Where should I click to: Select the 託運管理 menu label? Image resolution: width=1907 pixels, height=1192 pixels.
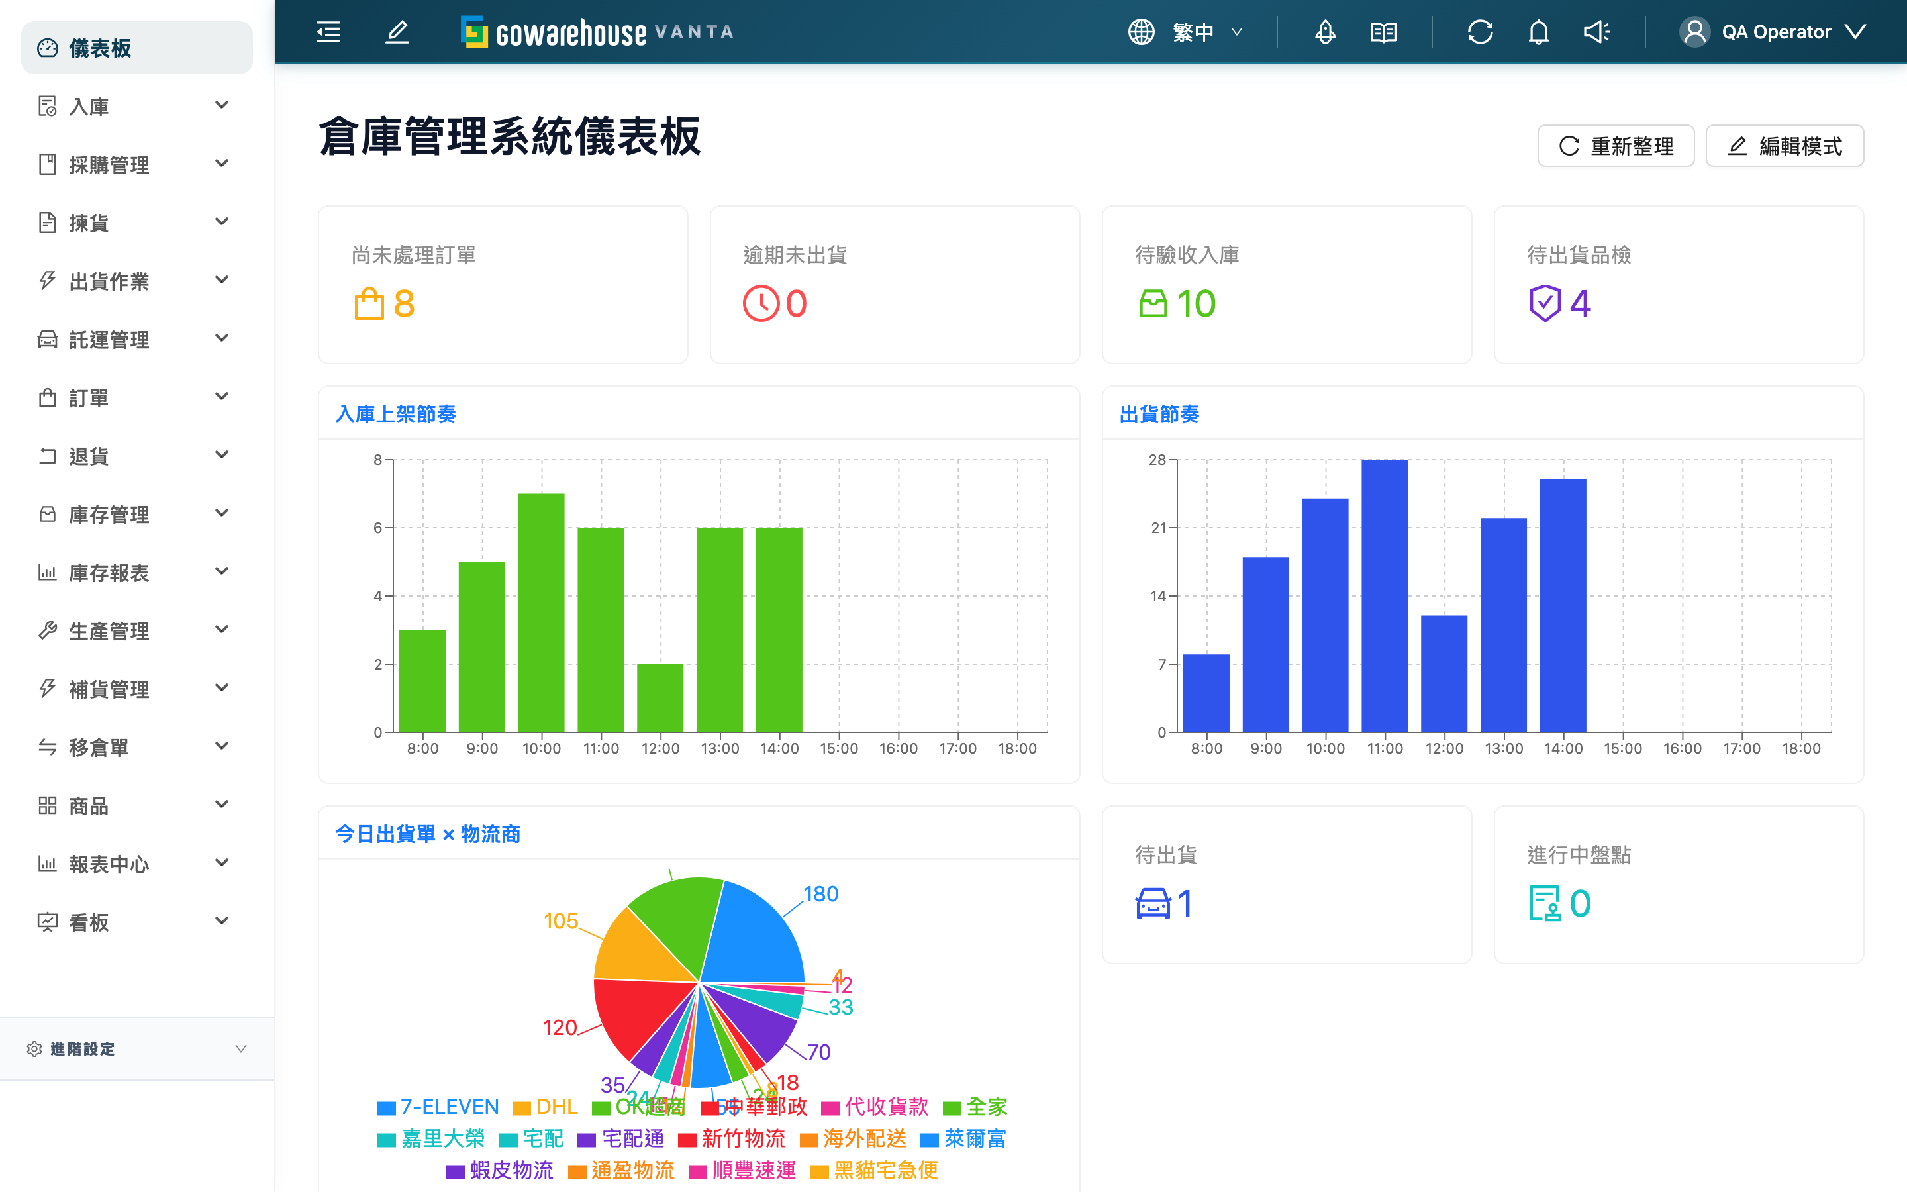[109, 340]
